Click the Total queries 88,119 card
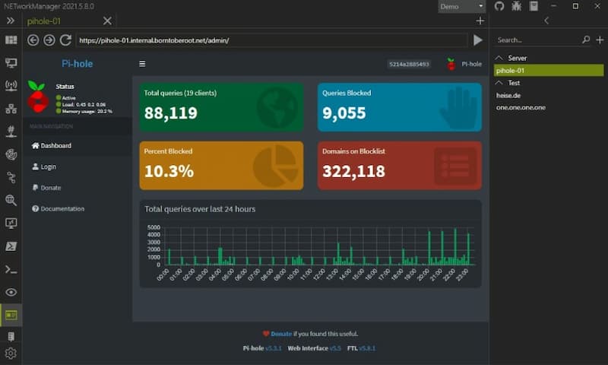 [x=221, y=107]
